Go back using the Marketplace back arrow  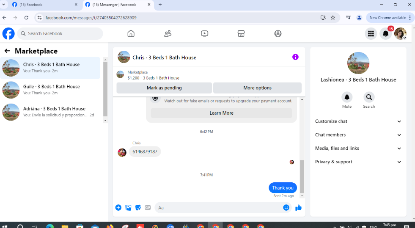(x=7, y=51)
